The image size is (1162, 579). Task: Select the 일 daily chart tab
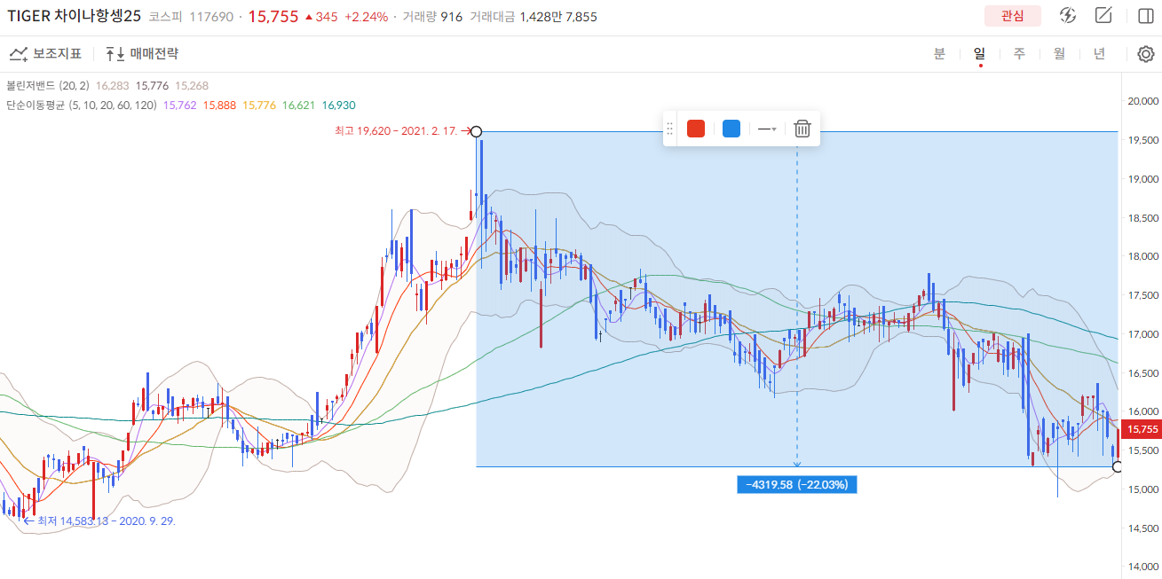tap(979, 53)
